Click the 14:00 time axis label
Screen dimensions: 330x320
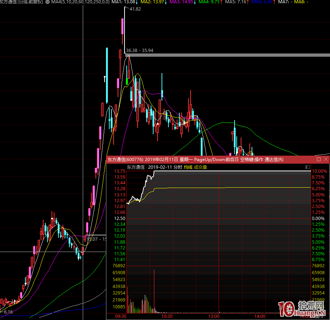(x=260, y=316)
